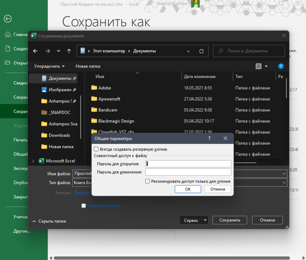Screen dimensions: 306x260
Task: Select Печать in the left menu
Action: pyautogui.click(x=21, y=140)
